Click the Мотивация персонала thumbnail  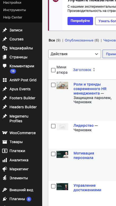pyautogui.click(x=62, y=154)
